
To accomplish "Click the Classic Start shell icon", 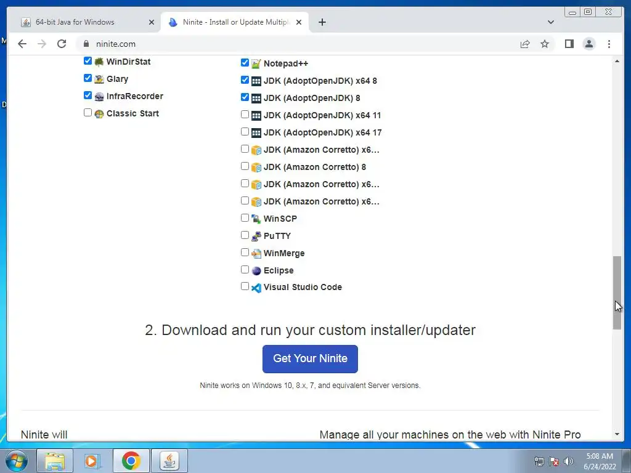I will point(99,114).
